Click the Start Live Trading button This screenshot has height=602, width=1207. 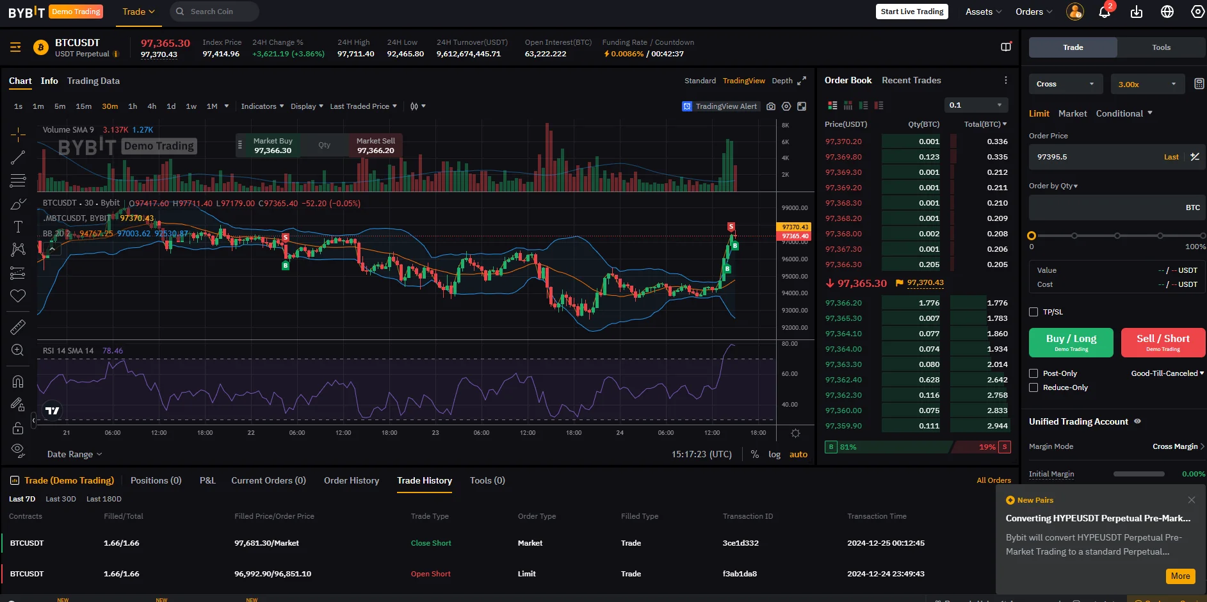(911, 12)
